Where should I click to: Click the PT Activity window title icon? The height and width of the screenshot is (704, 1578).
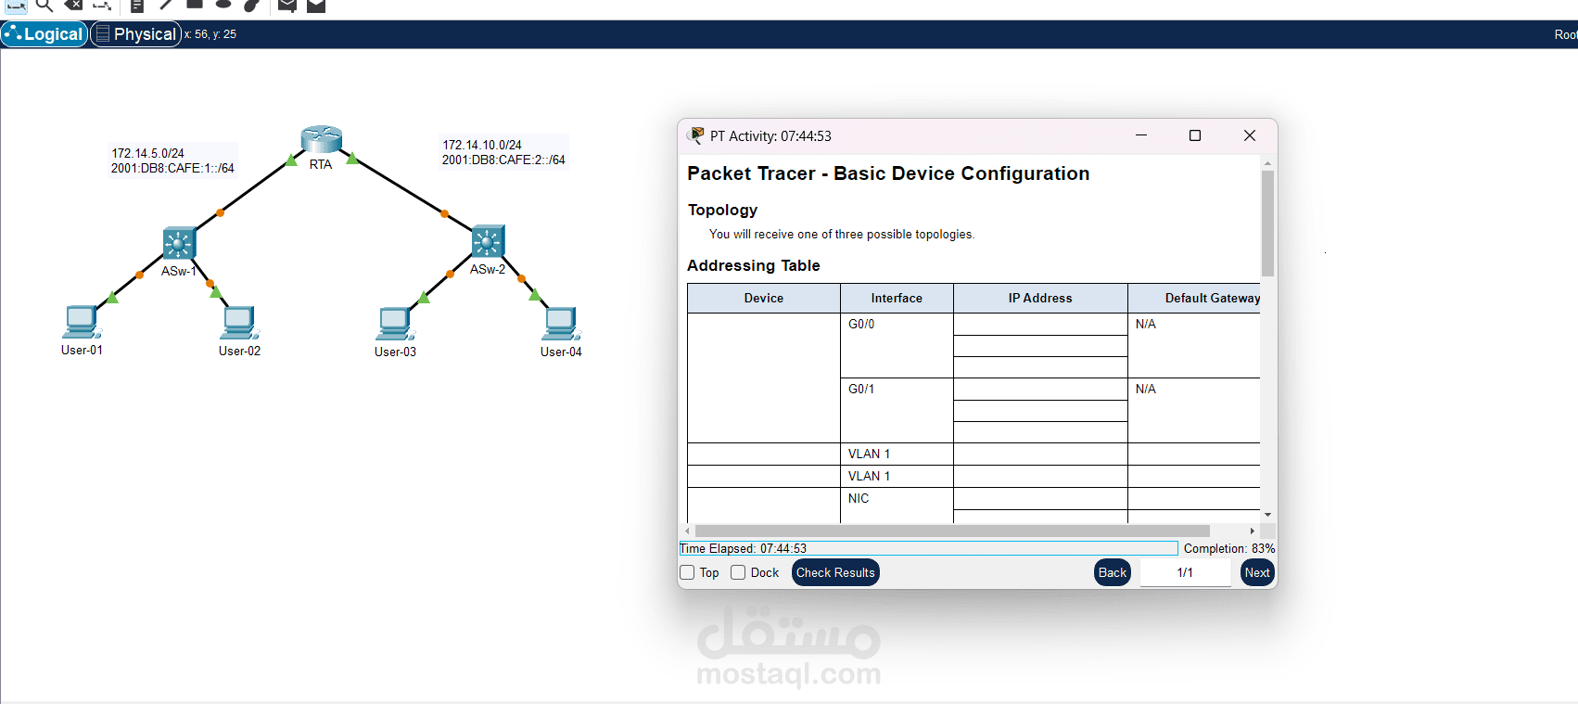click(x=695, y=135)
